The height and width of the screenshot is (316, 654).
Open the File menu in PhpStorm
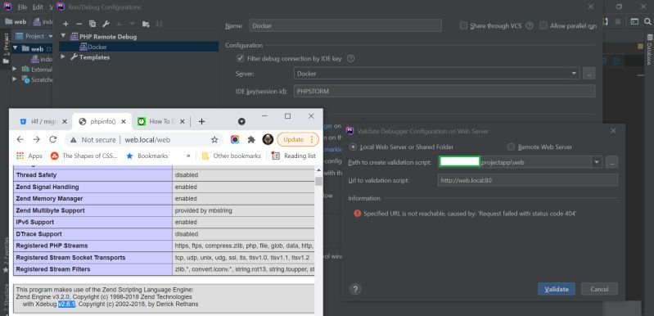(23, 7)
